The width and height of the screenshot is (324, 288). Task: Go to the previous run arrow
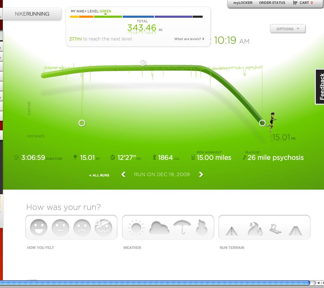(x=123, y=174)
